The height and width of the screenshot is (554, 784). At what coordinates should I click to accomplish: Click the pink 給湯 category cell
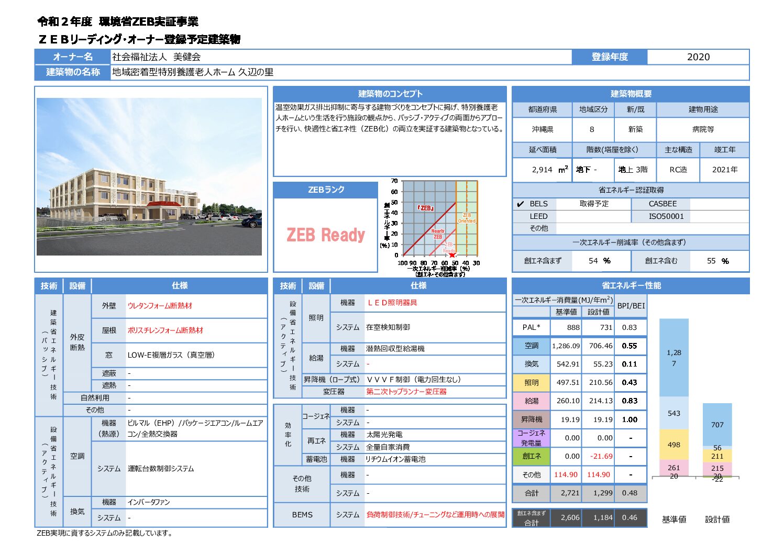coord(531,401)
